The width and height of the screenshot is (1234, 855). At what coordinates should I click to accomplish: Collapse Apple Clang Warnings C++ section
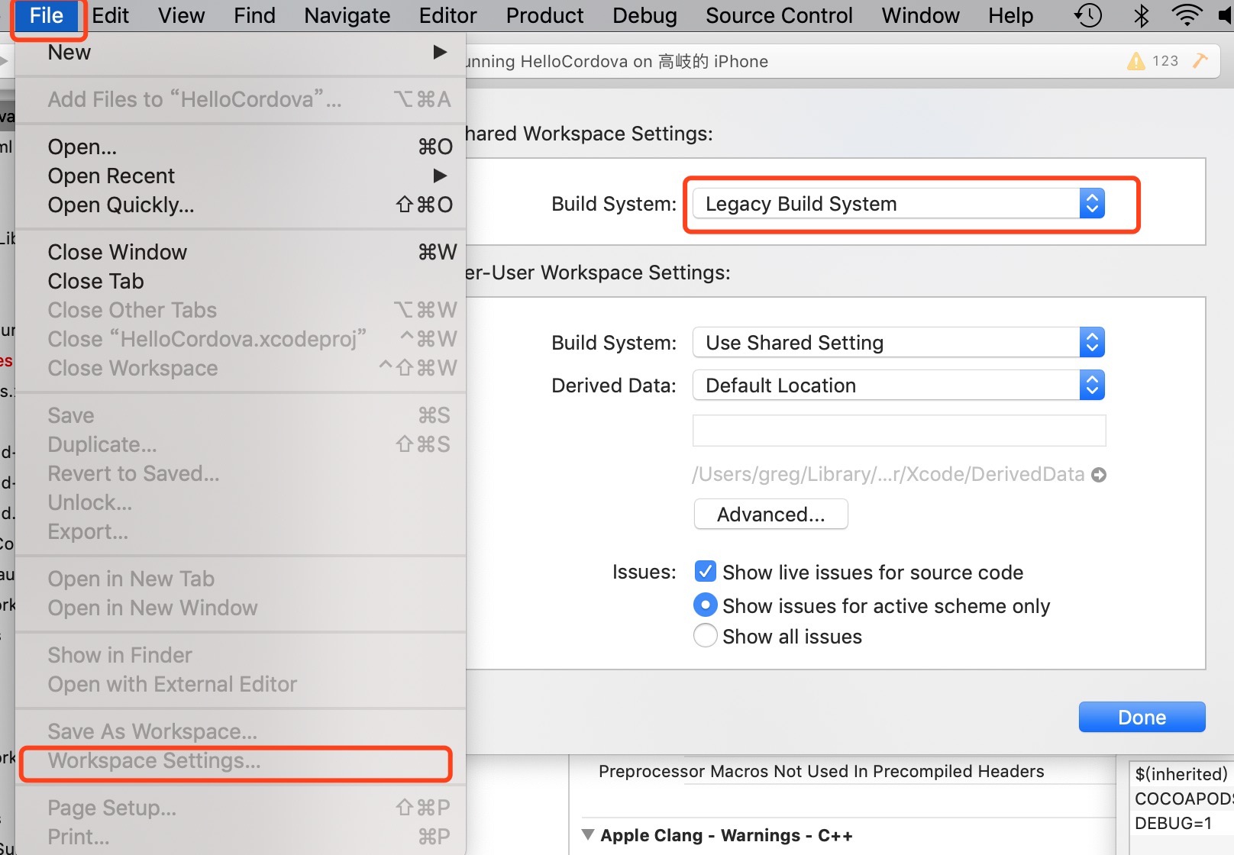(588, 834)
